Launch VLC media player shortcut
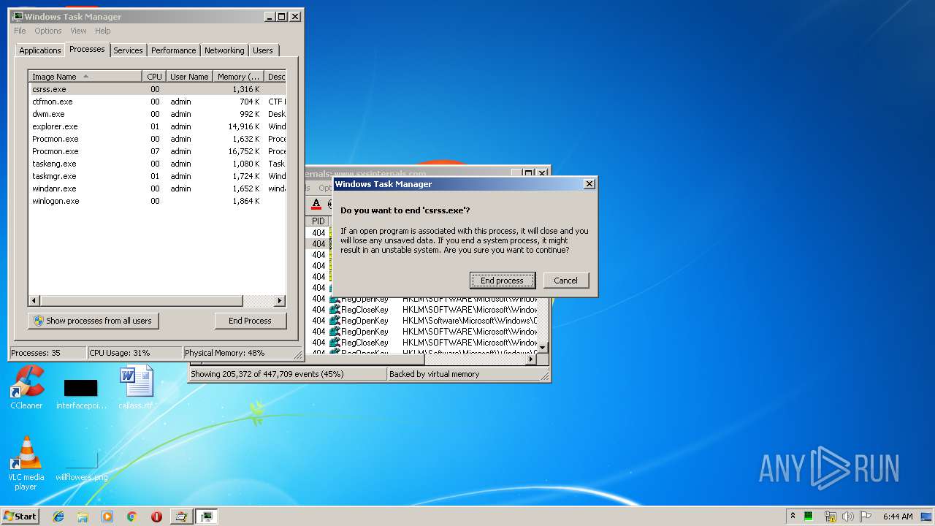This screenshot has height=526, width=935. pos(26,462)
